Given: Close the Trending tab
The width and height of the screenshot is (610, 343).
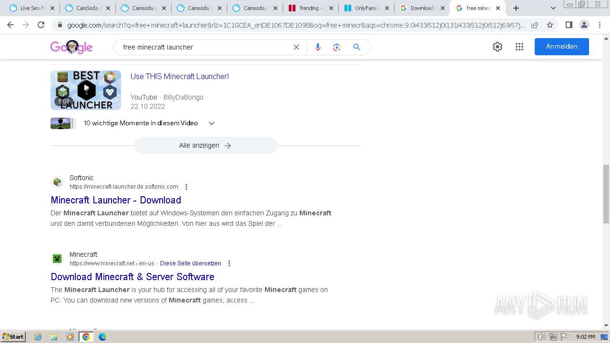Looking at the screenshot, I should point(331,8).
